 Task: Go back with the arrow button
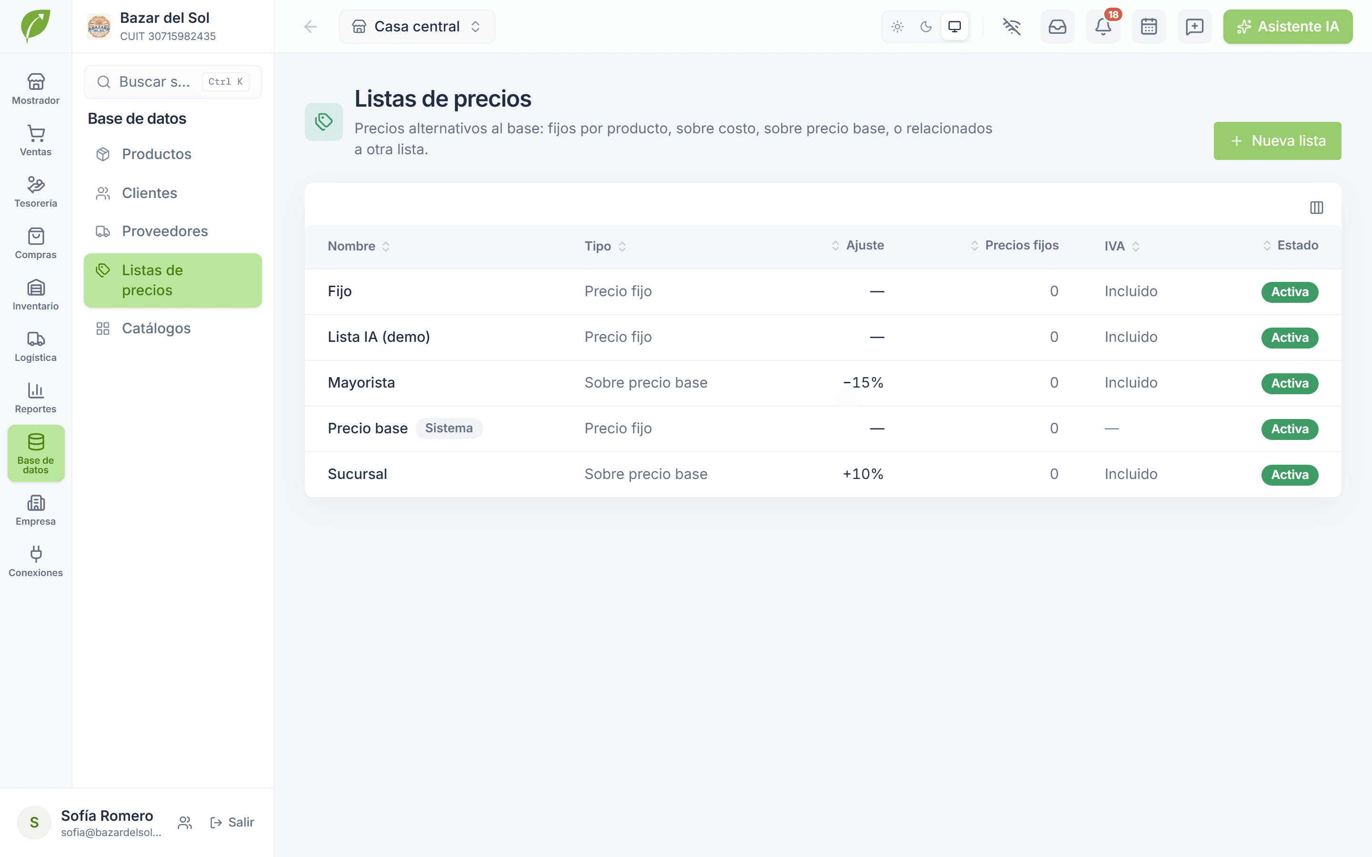click(310, 27)
